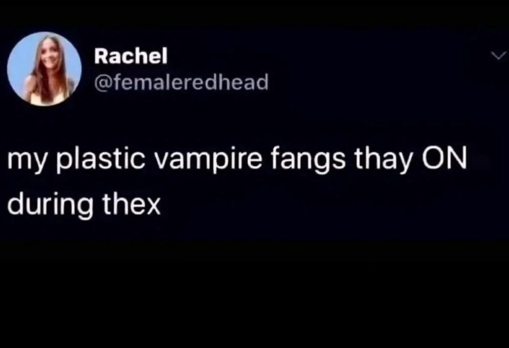Click the misspelled word 'thay'

[383, 160]
